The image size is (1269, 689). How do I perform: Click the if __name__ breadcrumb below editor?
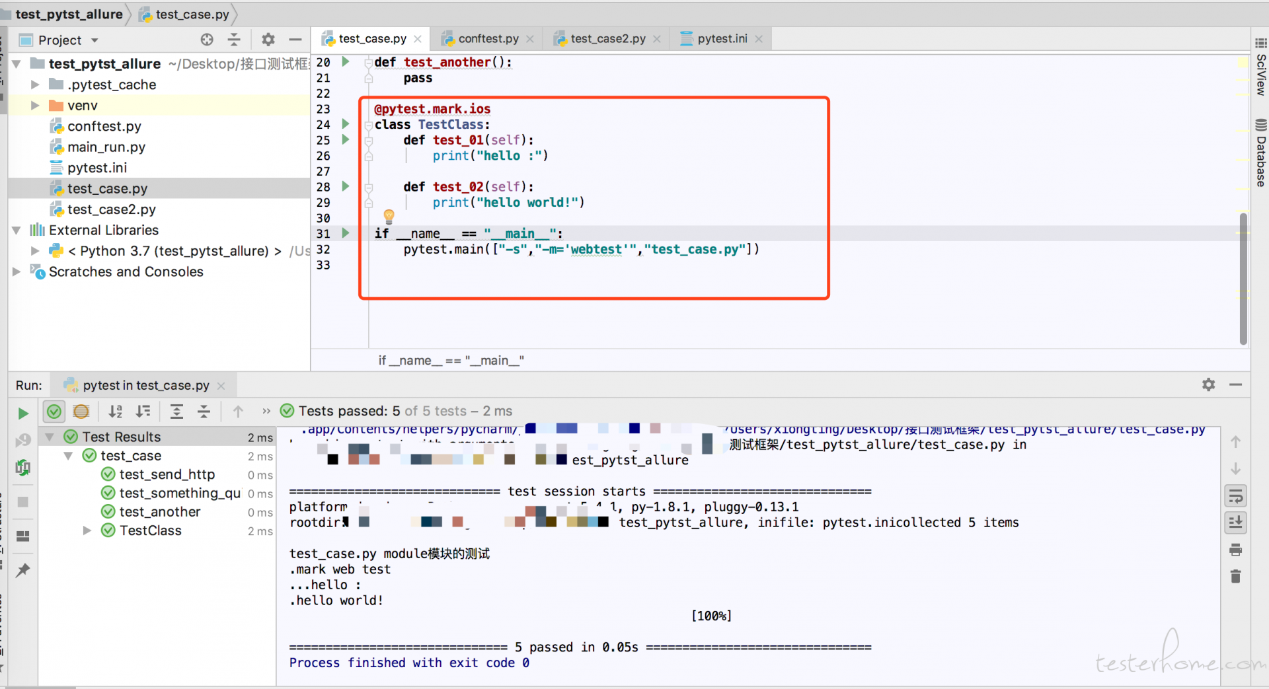tap(451, 360)
